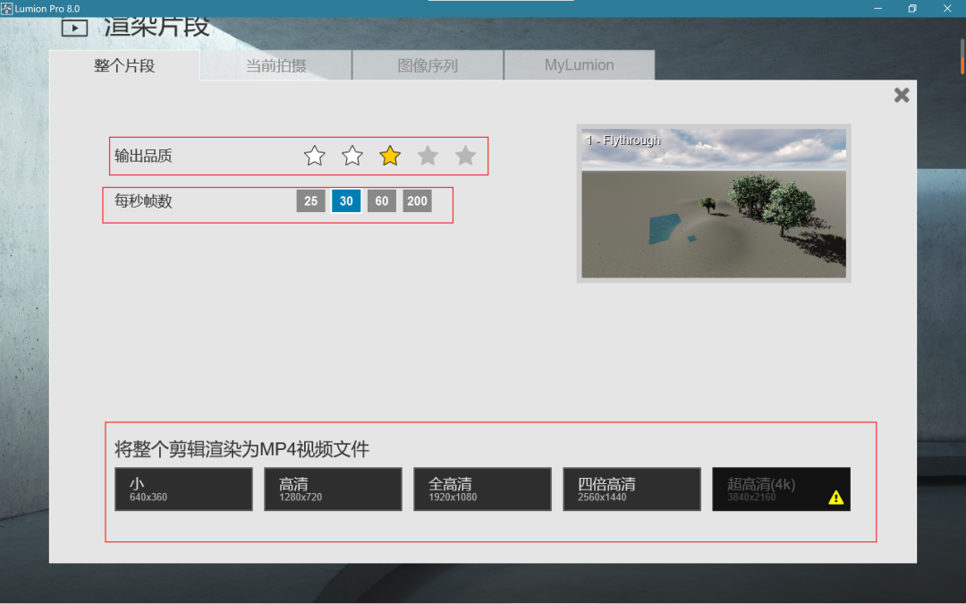Minimize the Lumion Pro 8.0 window
The image size is (966, 604).
(x=878, y=9)
